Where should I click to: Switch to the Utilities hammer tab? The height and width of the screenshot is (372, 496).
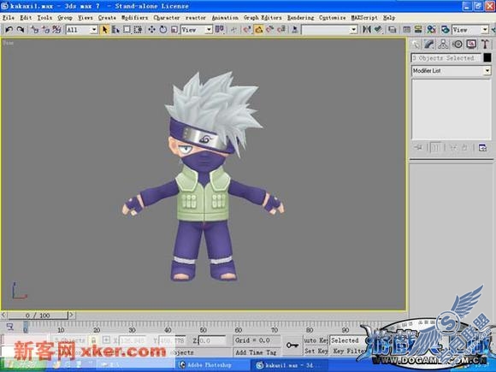tap(485, 44)
